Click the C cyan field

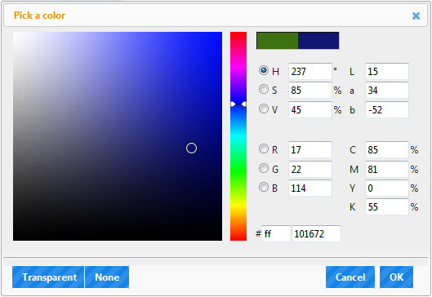[x=387, y=149]
